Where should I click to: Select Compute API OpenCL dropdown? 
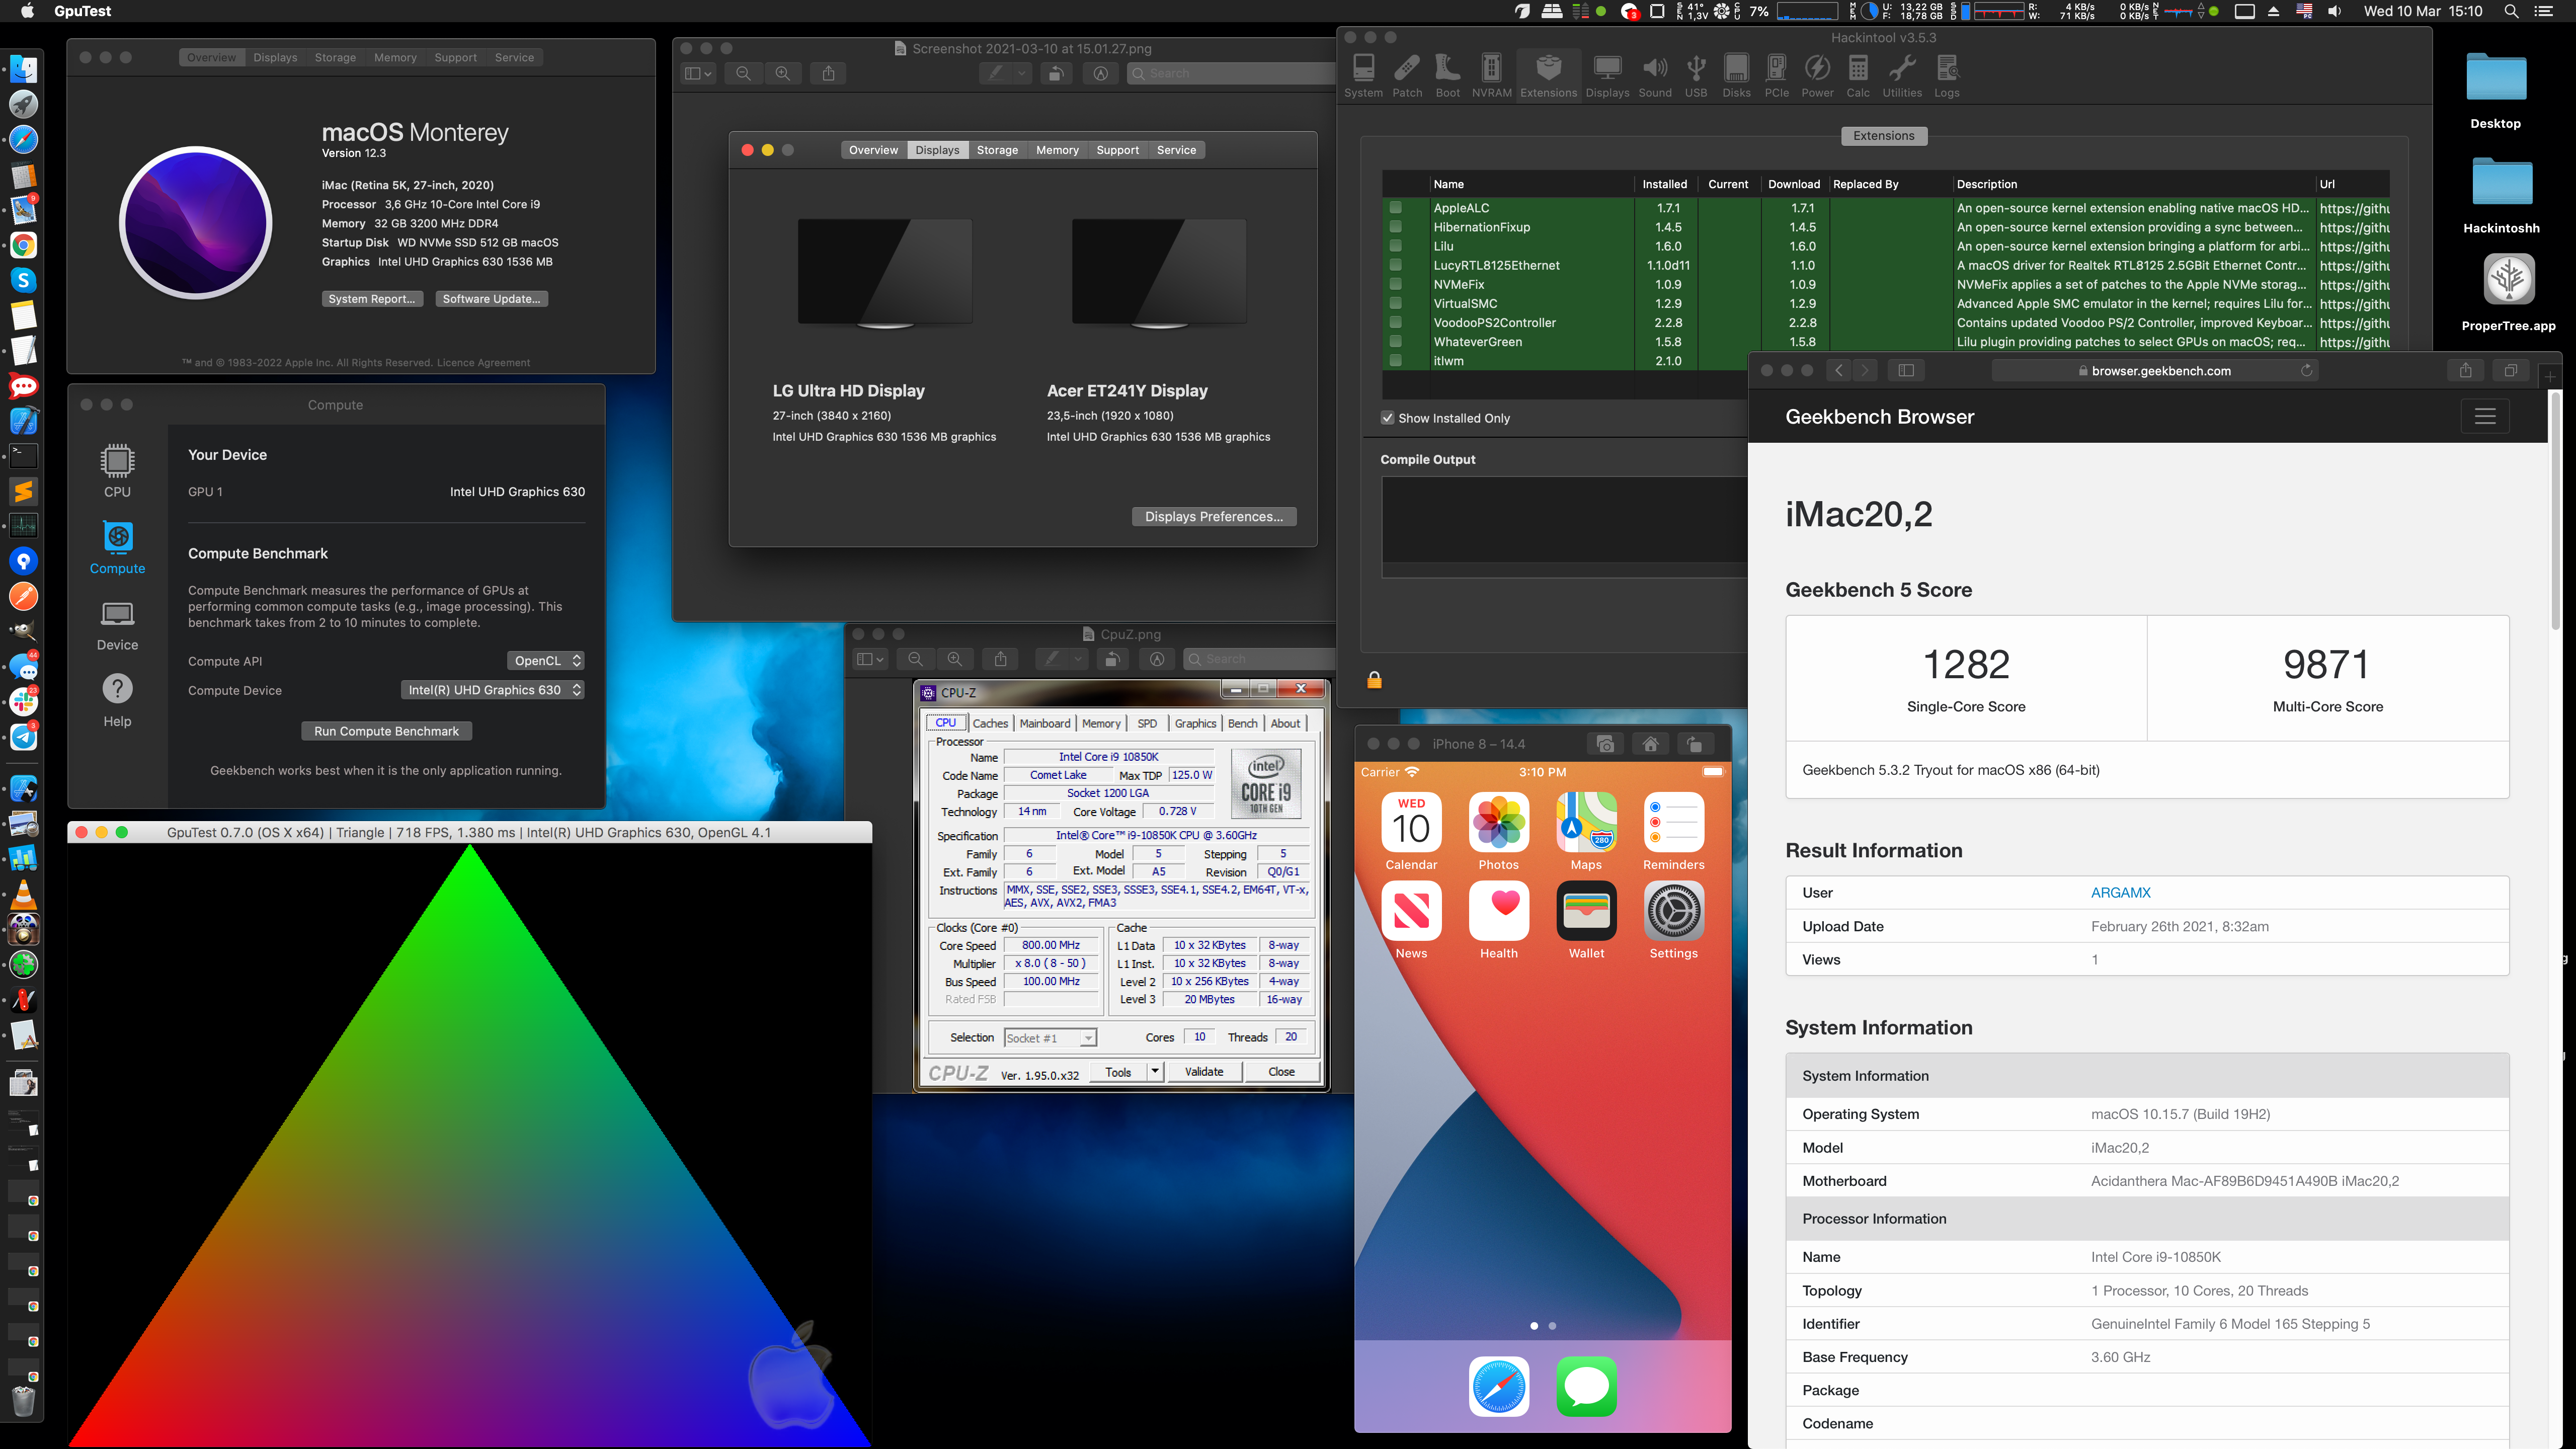tap(543, 660)
